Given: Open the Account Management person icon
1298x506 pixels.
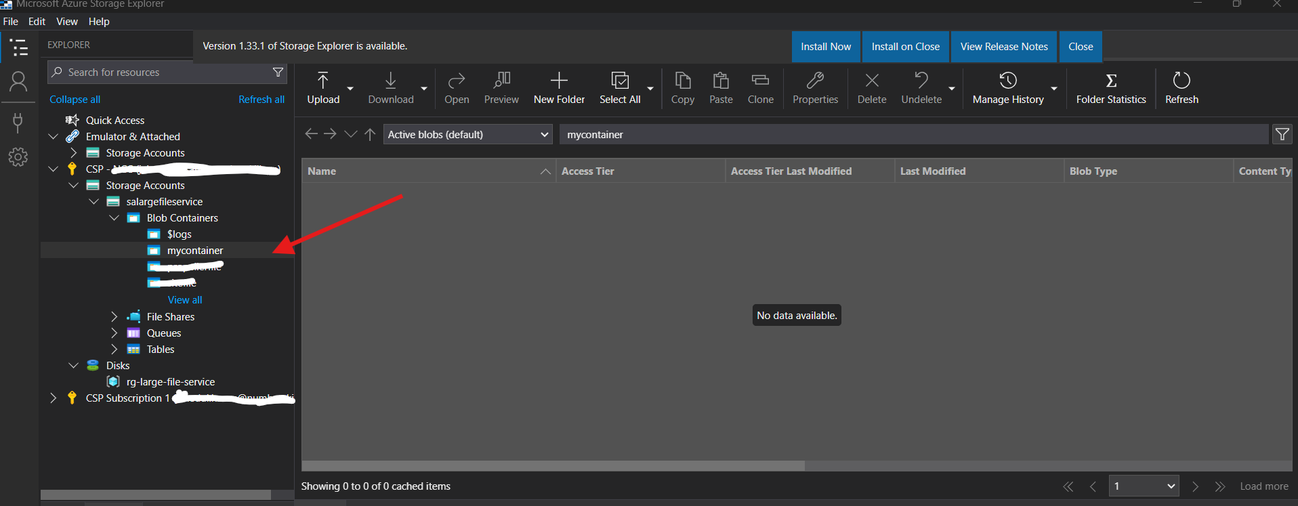Looking at the screenshot, I should tap(18, 83).
